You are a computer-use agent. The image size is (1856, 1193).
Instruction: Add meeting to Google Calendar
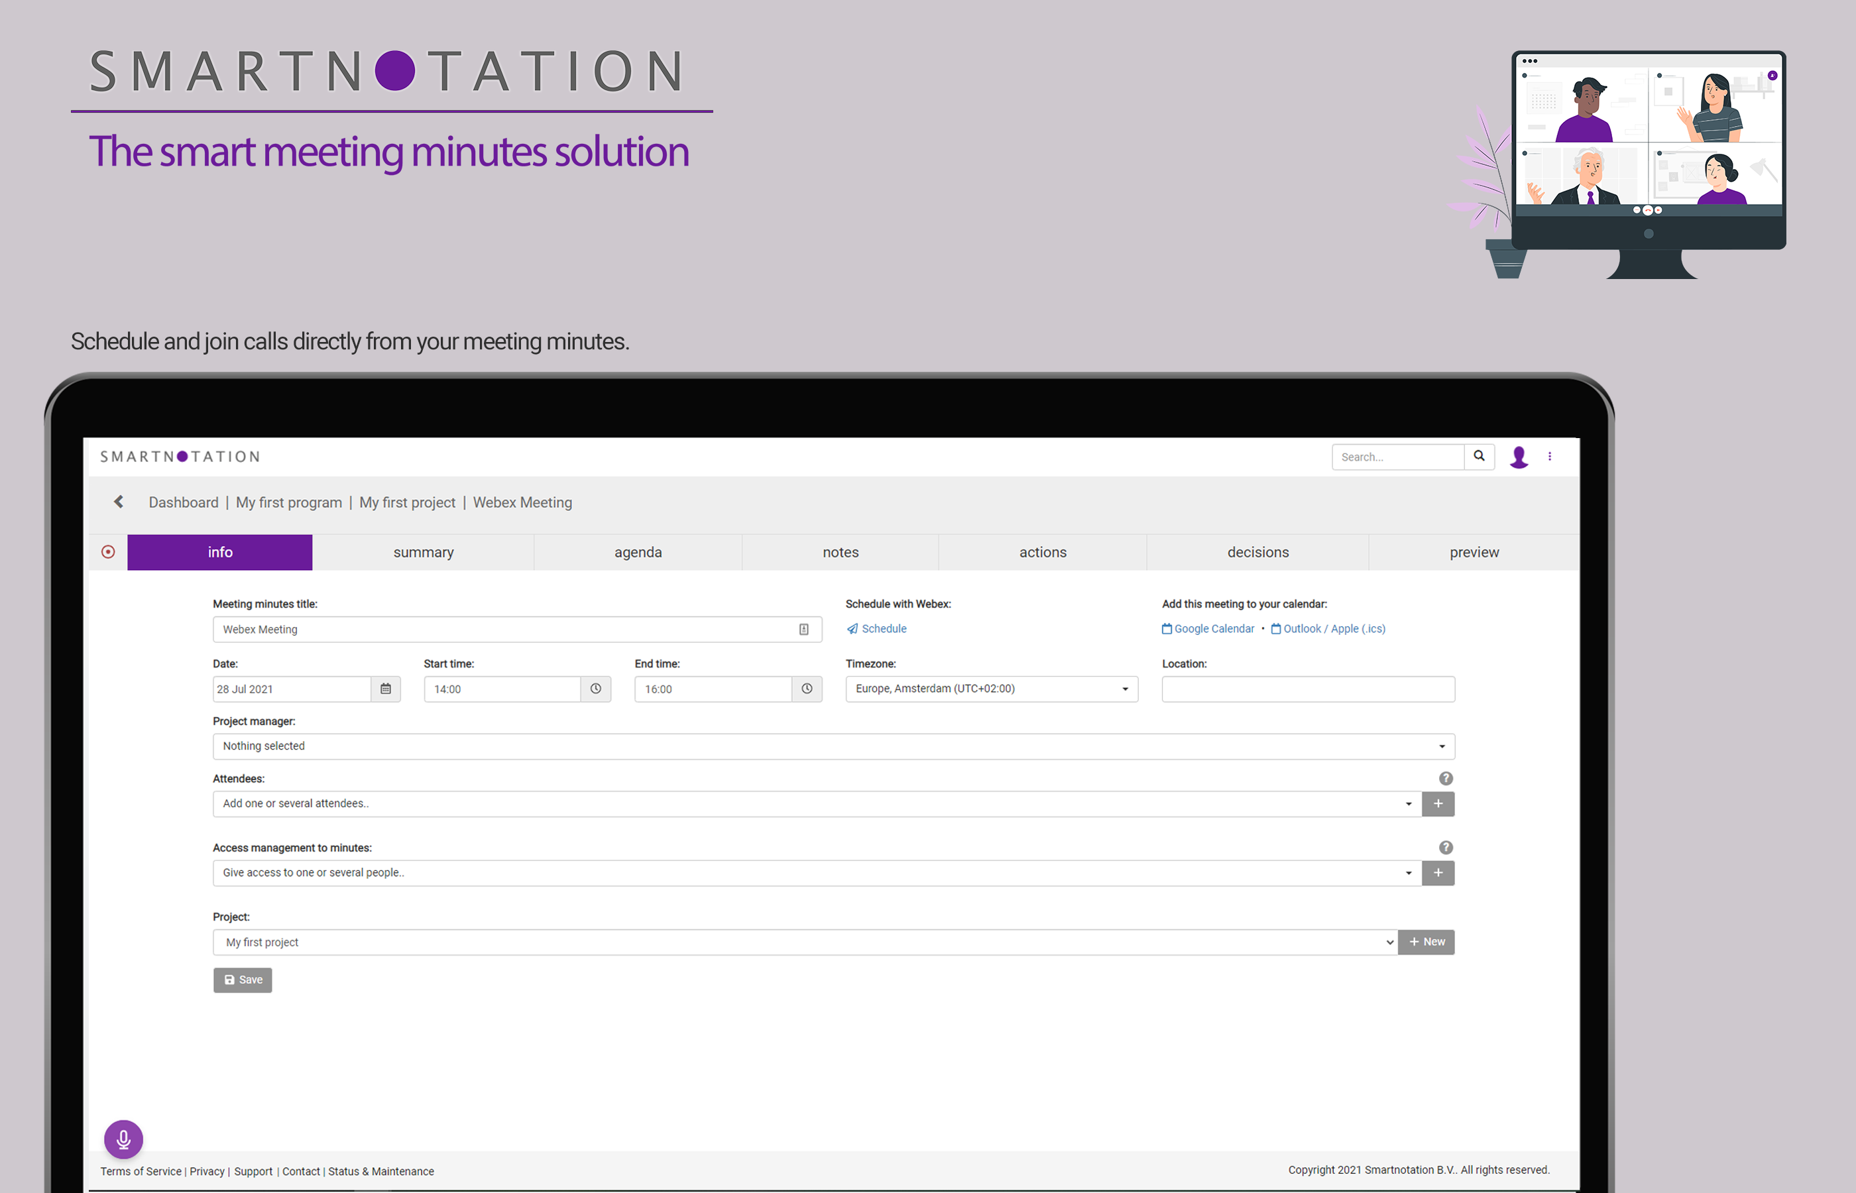tap(1208, 628)
